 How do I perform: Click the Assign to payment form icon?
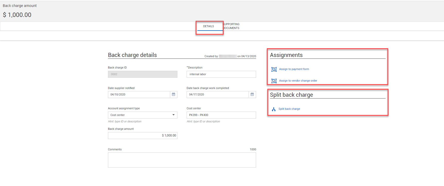[274, 69]
